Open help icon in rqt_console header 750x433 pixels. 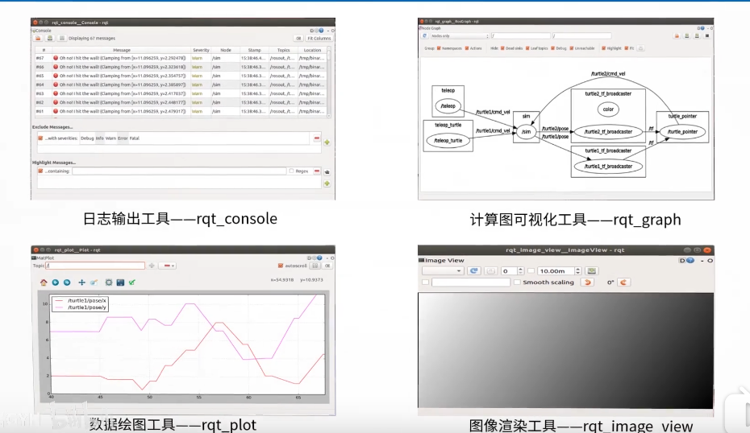[x=321, y=30]
